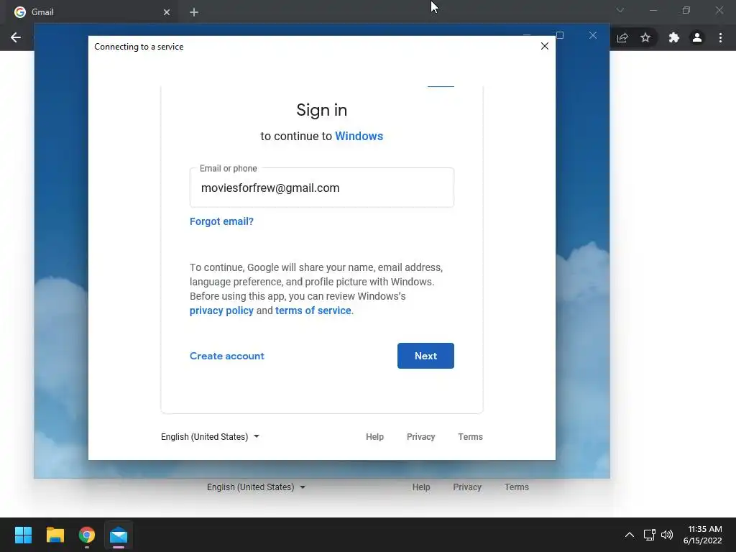This screenshot has width=736, height=552.
Task: Open Chrome extensions puzzle icon
Action: (x=673, y=37)
